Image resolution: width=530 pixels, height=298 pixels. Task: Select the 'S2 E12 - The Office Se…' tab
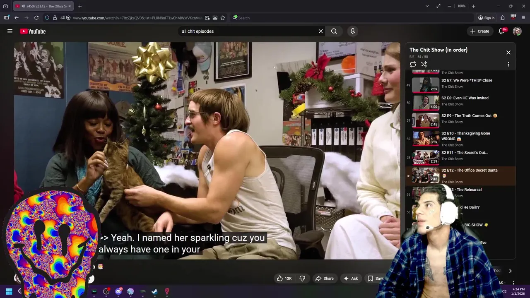tap(43, 6)
